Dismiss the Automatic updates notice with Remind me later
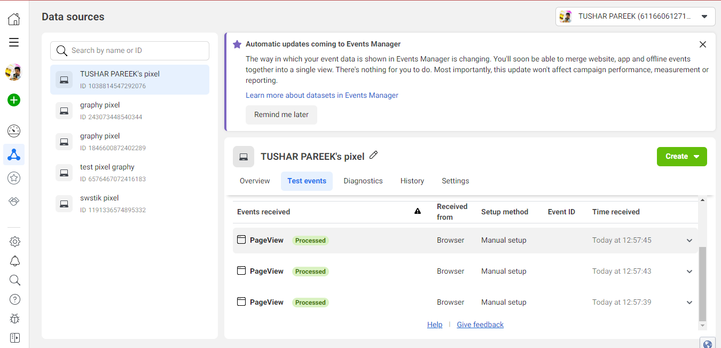The image size is (721, 348). [x=281, y=114]
